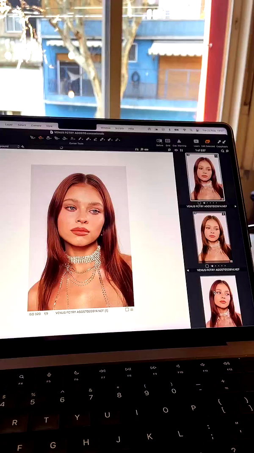Select the pointer Select cursor tool

click(x=32, y=138)
